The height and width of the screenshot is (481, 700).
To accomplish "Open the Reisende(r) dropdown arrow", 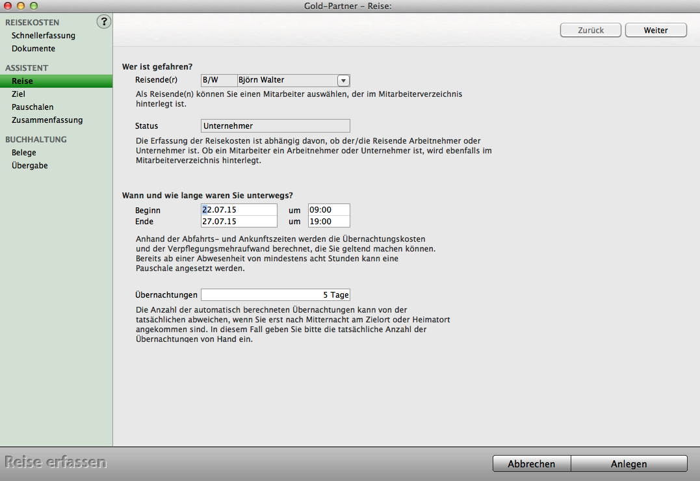I will 343,81.
